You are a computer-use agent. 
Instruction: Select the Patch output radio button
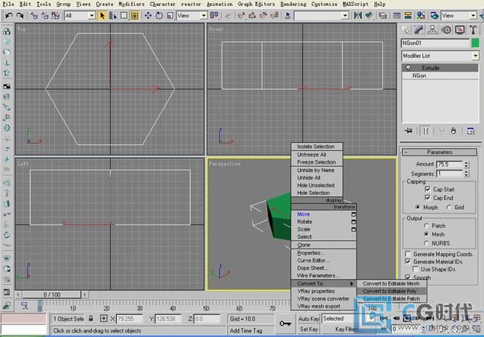click(x=426, y=225)
